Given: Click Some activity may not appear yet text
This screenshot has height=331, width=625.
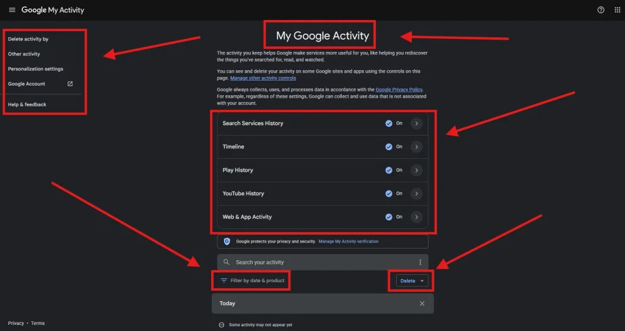Looking at the screenshot, I should [260, 325].
